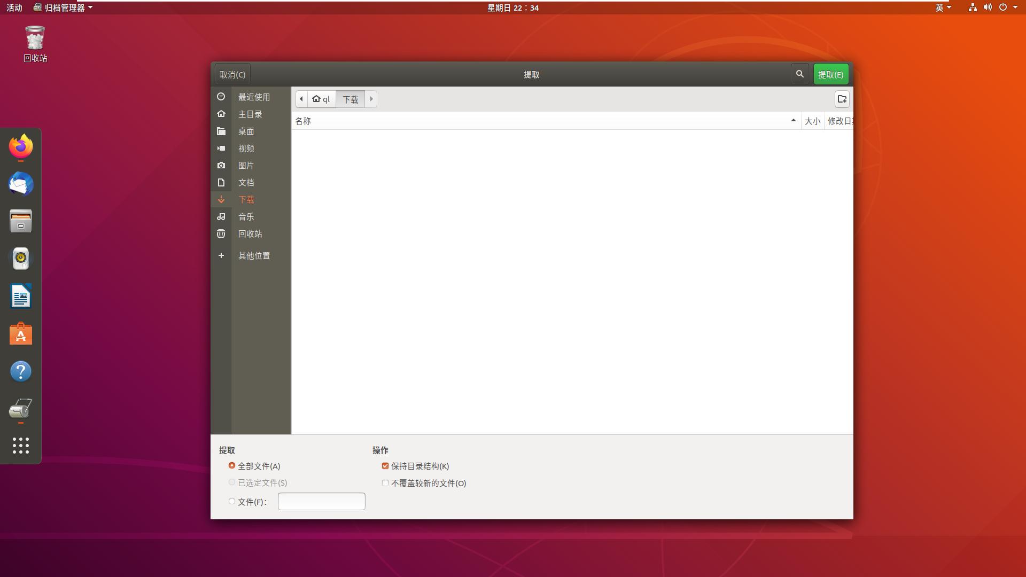The width and height of the screenshot is (1026, 577).
Task: Open Other Locations (其他位置) in sidebar
Action: coord(254,256)
